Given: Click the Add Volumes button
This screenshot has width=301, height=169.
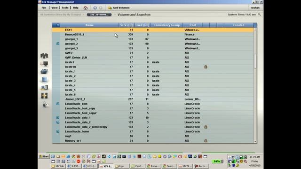Looking at the screenshot, I should 119,8.
